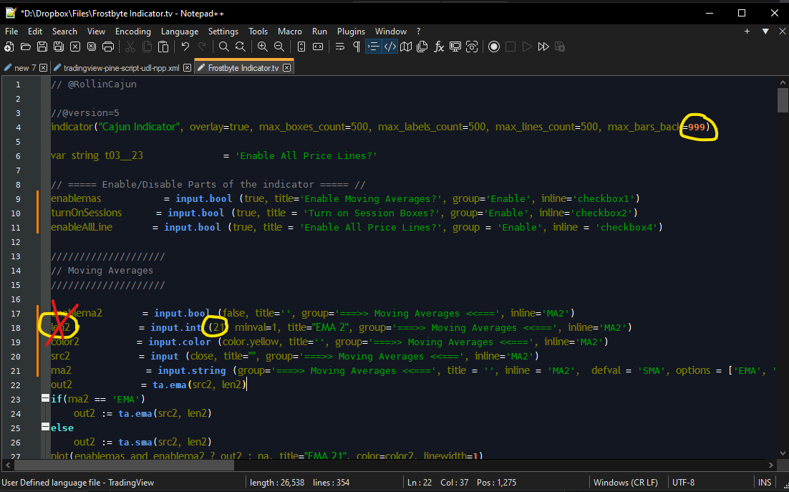Create a new file with New icon

[x=9, y=47]
